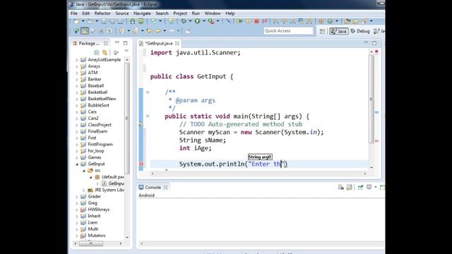Maximize the editor area

(x=374, y=43)
